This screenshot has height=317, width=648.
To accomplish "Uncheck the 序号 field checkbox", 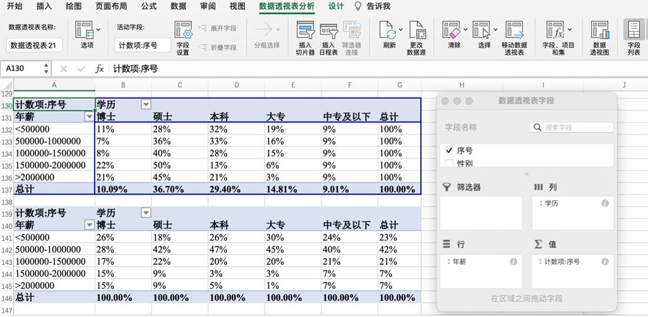I will (x=449, y=150).
